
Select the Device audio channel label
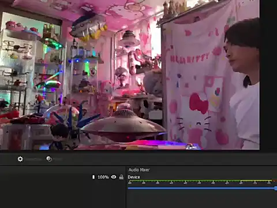[134, 177]
